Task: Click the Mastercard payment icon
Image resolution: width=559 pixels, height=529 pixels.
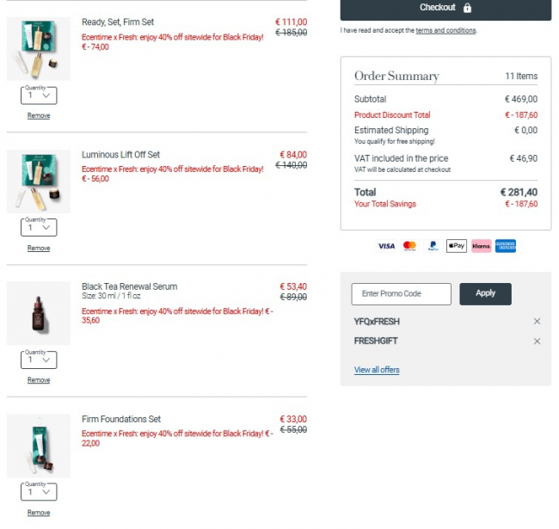Action: tap(409, 246)
